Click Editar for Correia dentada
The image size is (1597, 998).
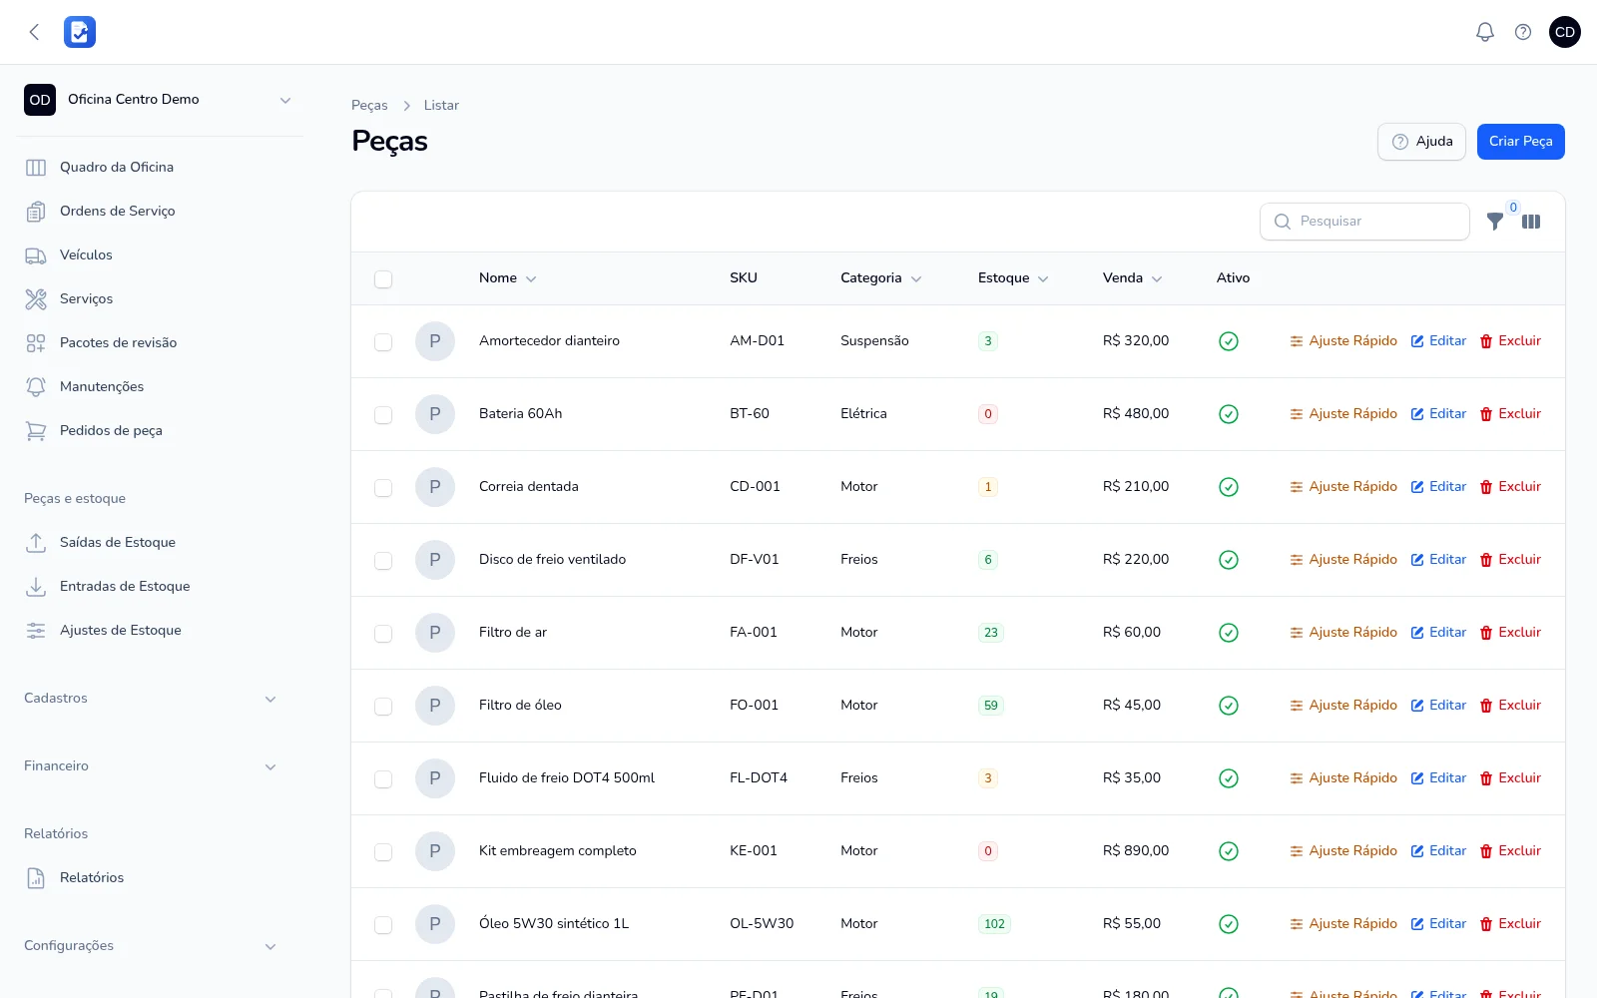[x=1438, y=487]
